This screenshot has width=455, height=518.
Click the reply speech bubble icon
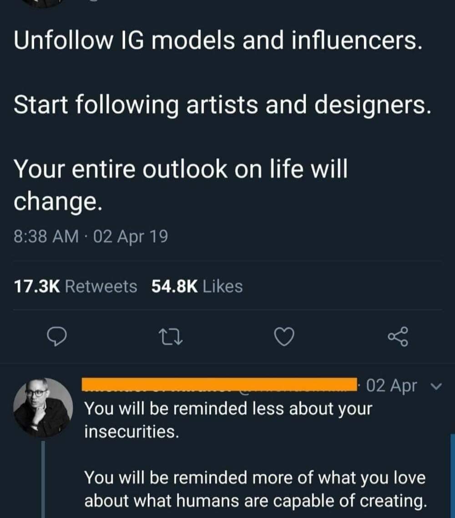pos(58,337)
